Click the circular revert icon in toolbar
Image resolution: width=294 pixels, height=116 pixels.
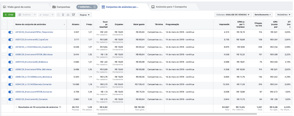[58, 15]
